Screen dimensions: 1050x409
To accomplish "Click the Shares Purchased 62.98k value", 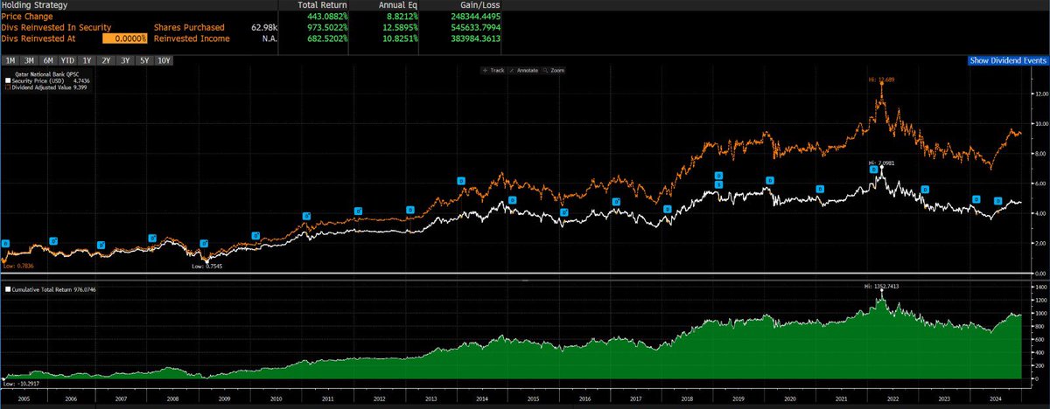I will [263, 27].
